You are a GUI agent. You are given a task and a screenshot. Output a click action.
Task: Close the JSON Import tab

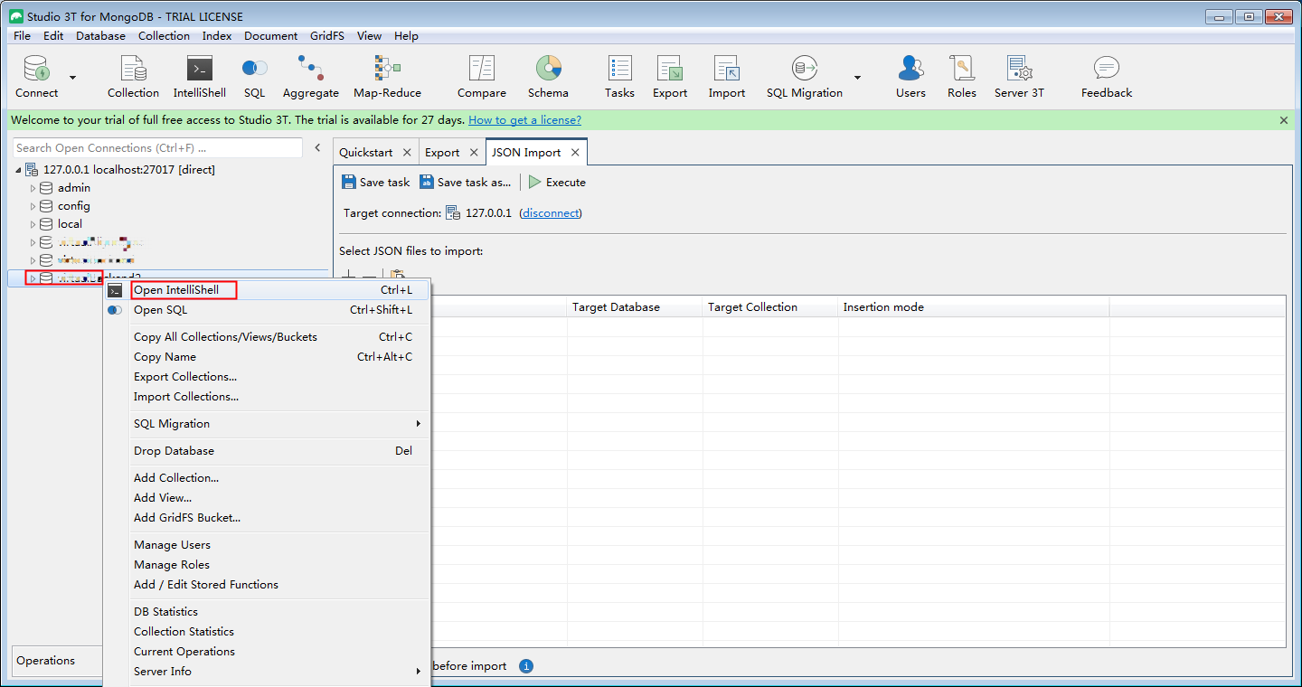pos(575,153)
